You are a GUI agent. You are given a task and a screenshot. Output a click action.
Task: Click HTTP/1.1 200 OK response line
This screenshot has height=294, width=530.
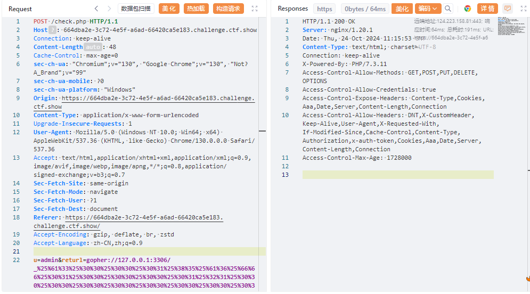click(329, 21)
